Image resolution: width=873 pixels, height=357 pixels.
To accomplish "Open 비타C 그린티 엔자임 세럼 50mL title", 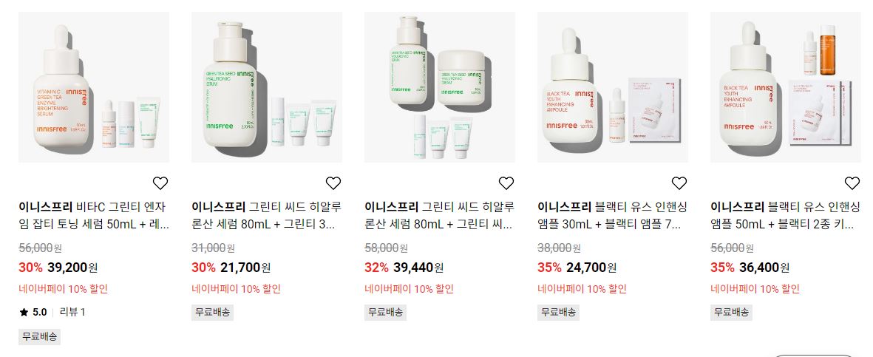I will pyautogui.click(x=94, y=216).
